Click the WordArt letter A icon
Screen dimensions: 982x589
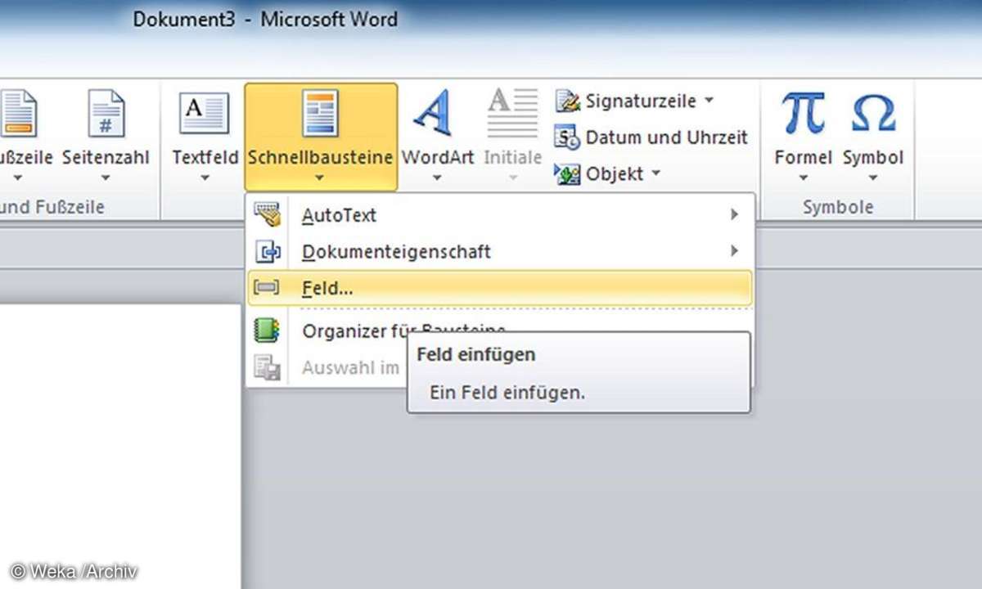[434, 112]
